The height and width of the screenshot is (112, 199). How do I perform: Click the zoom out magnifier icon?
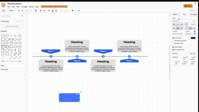[x=22, y=11]
